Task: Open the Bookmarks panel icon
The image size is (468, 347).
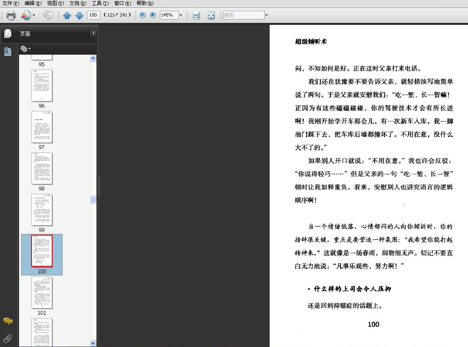Action: click(x=8, y=51)
